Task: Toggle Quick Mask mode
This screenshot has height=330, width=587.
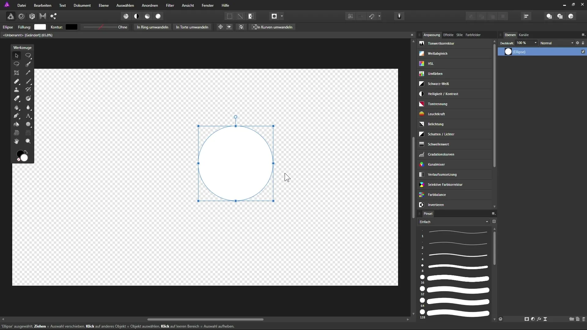Action: tap(274, 16)
